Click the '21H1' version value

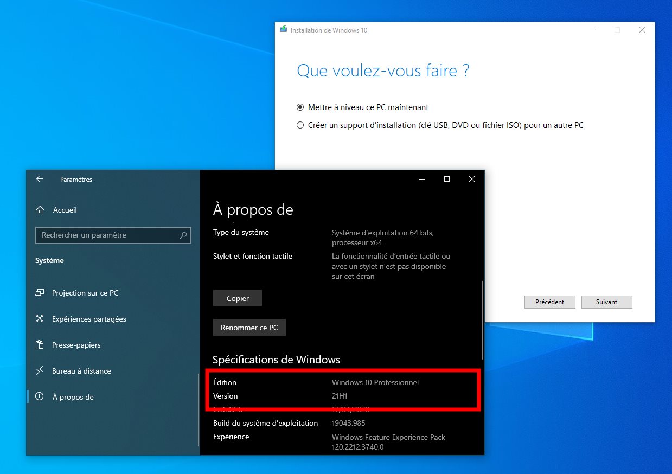point(340,396)
